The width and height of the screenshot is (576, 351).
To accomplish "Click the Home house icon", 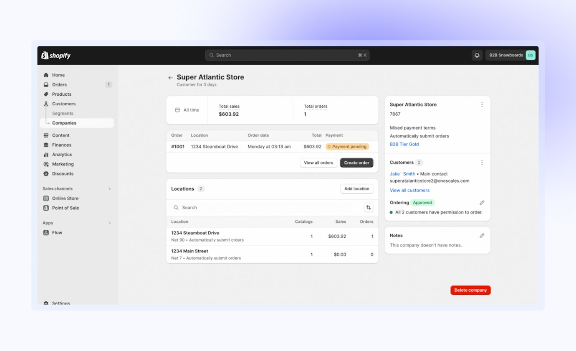I will [46, 75].
